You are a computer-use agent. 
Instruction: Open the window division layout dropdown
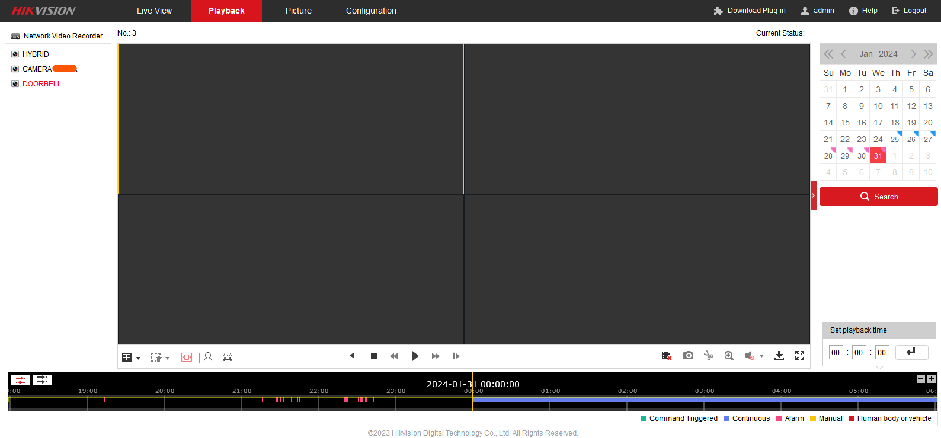click(x=138, y=358)
